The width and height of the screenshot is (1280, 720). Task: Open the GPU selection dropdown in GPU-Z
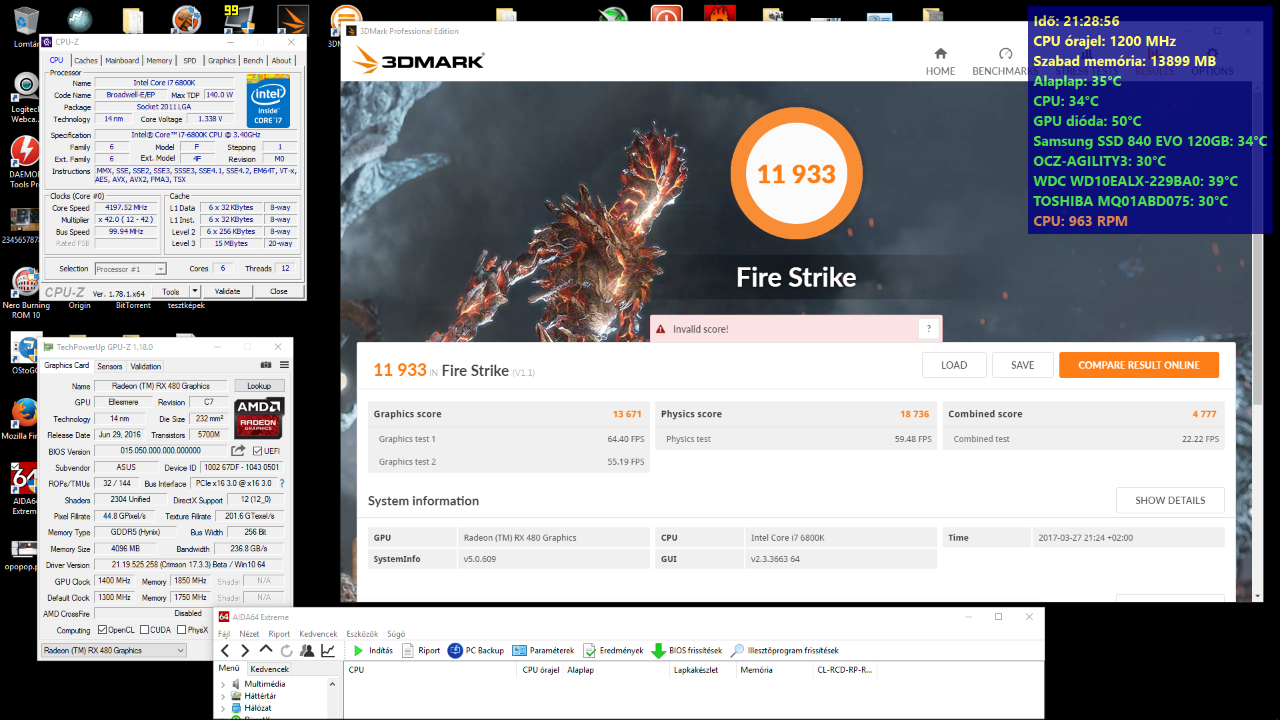coord(114,651)
